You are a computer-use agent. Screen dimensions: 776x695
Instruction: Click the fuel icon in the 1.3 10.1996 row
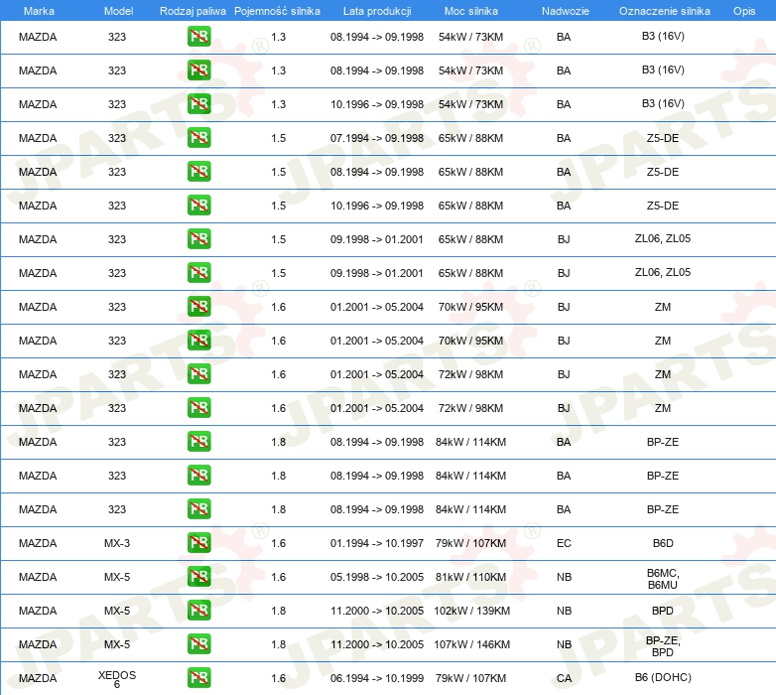pos(198,104)
